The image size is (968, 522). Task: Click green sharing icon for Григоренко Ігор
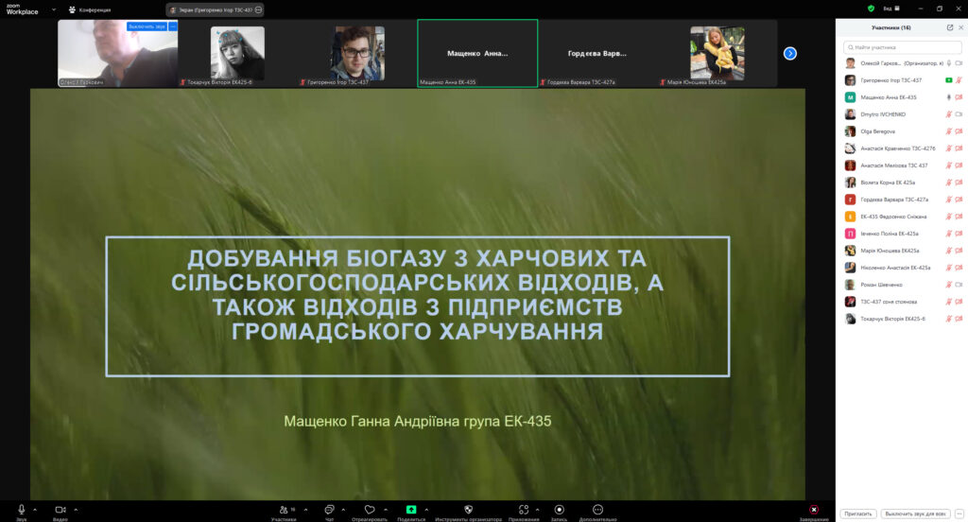(x=949, y=80)
